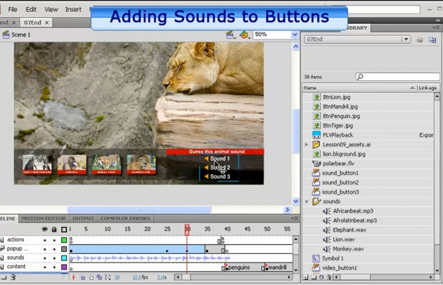Click the playhead at frame 30
Image resolution: width=443 pixels, height=285 pixels.
pyautogui.click(x=187, y=229)
